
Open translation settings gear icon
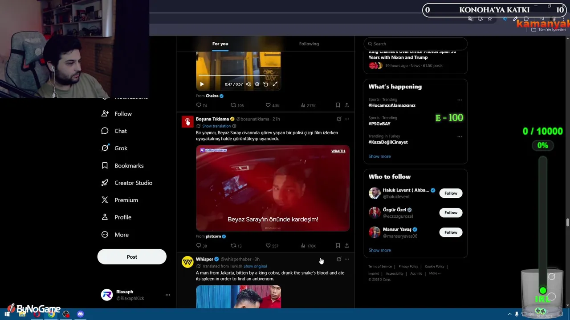(234, 126)
